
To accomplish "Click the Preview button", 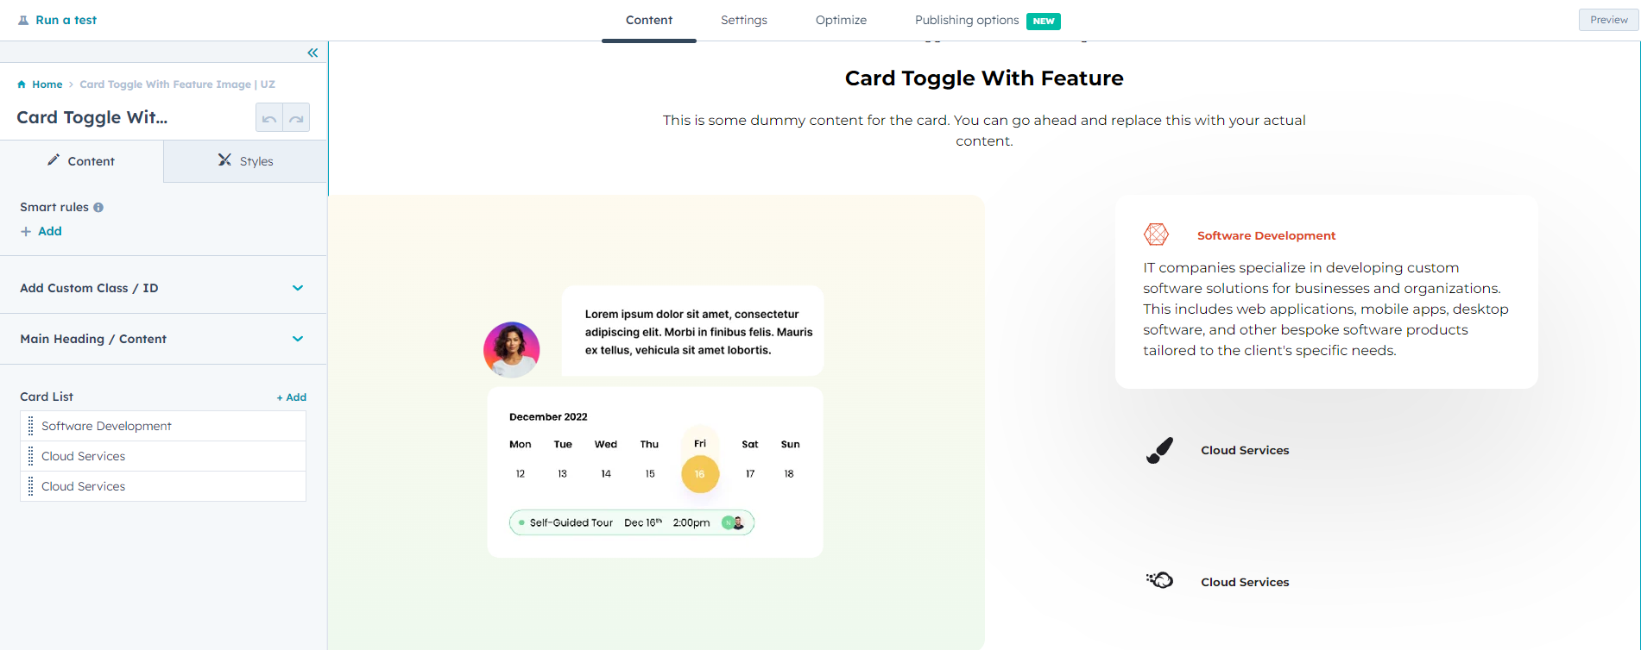I will 1608,20.
